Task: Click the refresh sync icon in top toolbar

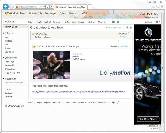Action: (118, 22)
